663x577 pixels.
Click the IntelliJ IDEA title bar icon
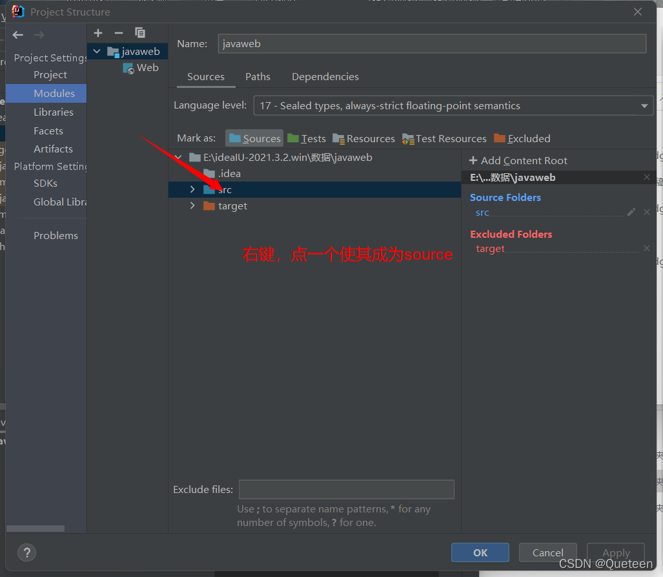pos(18,12)
